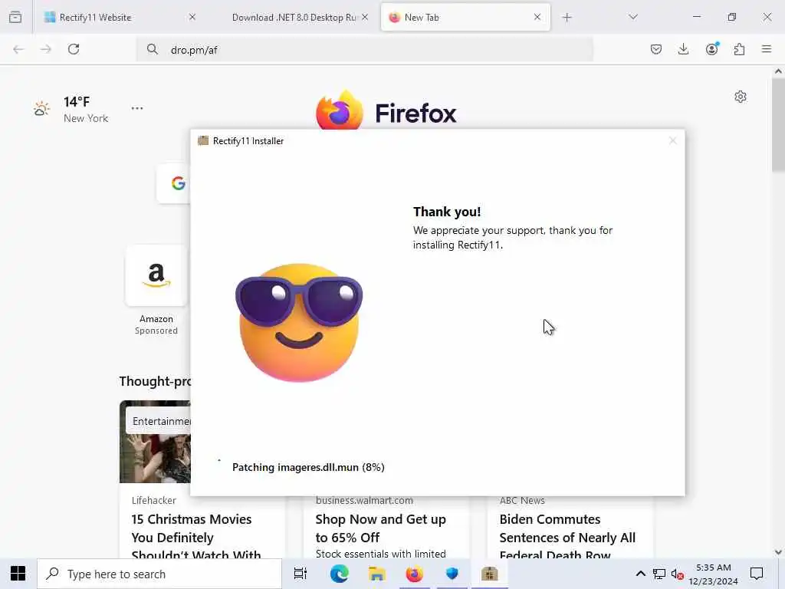The image size is (785, 589).
Task: Open new tab personalize gear icon
Action: 741,97
